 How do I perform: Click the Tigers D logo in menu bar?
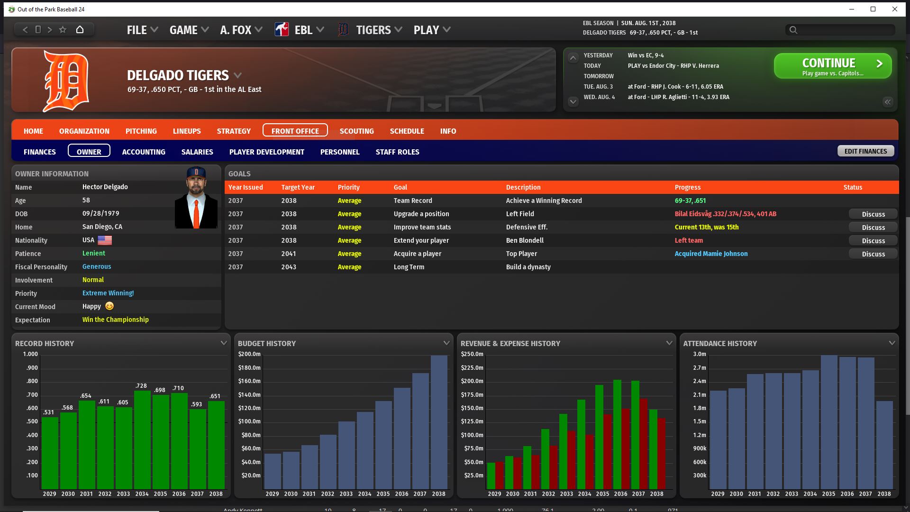click(x=343, y=30)
